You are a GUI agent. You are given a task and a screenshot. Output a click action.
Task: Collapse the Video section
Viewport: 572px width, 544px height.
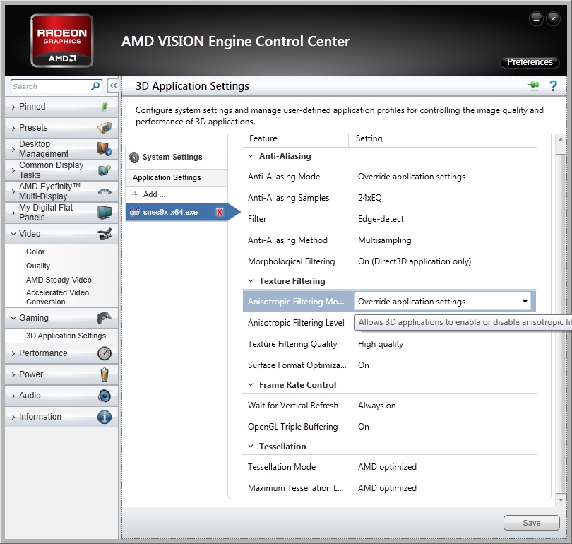coord(13,234)
